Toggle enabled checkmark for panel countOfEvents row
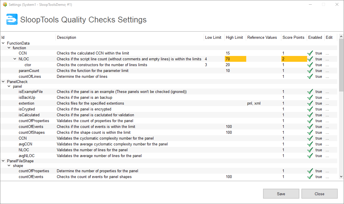This screenshot has width=344, height=204. (x=310, y=127)
